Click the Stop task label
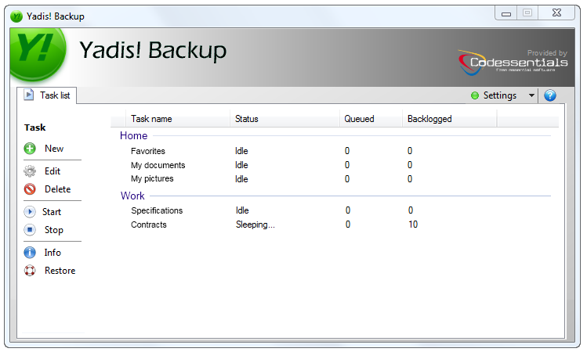Viewport: 587px width, 352px height. pyautogui.click(x=54, y=230)
